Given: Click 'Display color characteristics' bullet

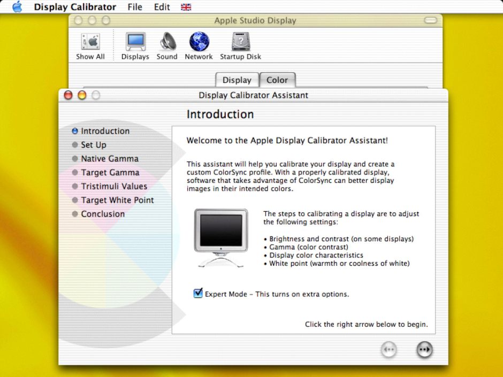Looking at the screenshot, I should [314, 255].
